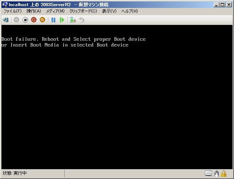Minimize the virtual machine connection window
This screenshot has width=234, height=179.
(x=216, y=5)
